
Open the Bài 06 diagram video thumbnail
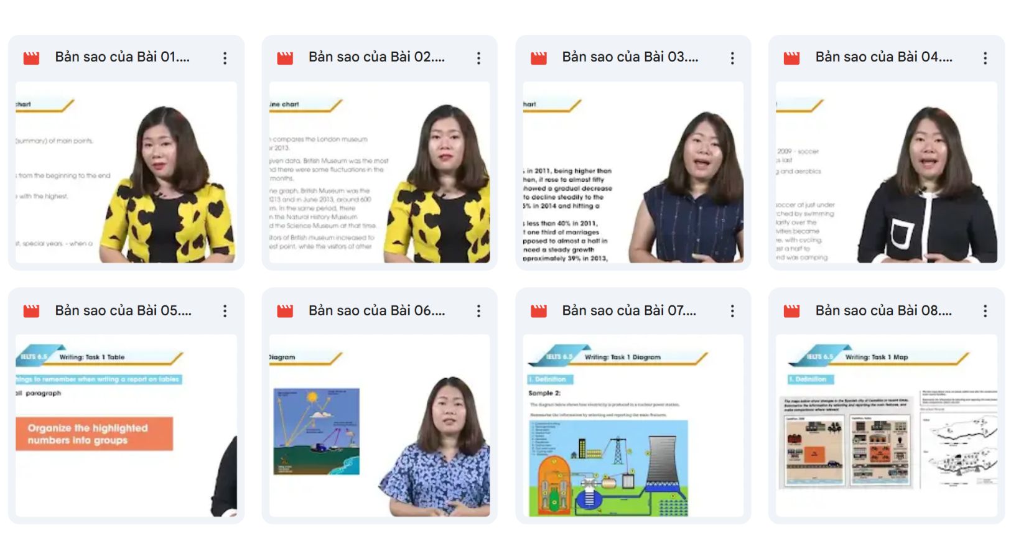pyautogui.click(x=380, y=425)
